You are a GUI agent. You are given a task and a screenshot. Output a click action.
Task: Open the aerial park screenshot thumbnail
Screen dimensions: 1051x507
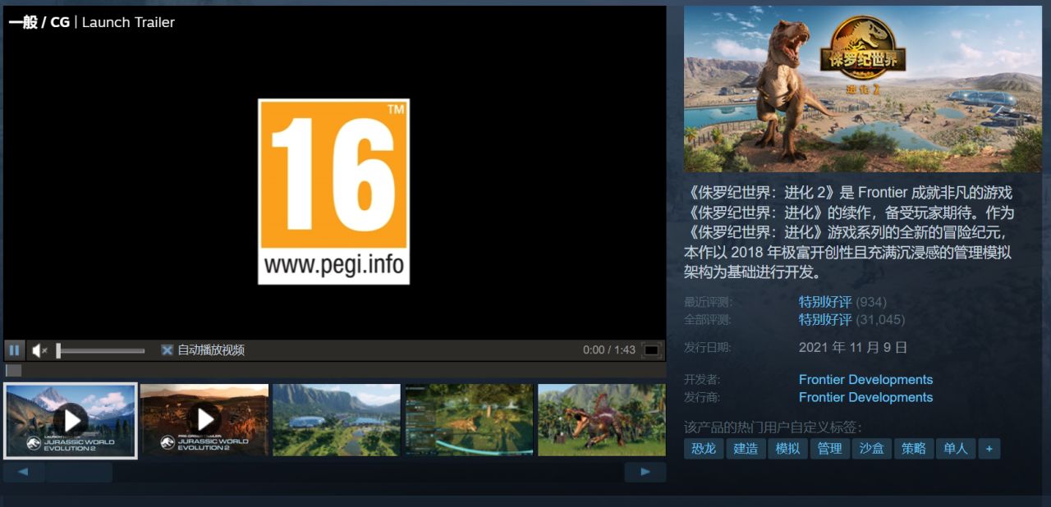[337, 420]
